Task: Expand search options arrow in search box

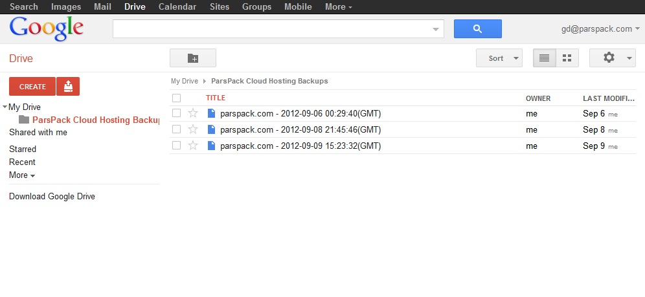Action: coord(436,29)
